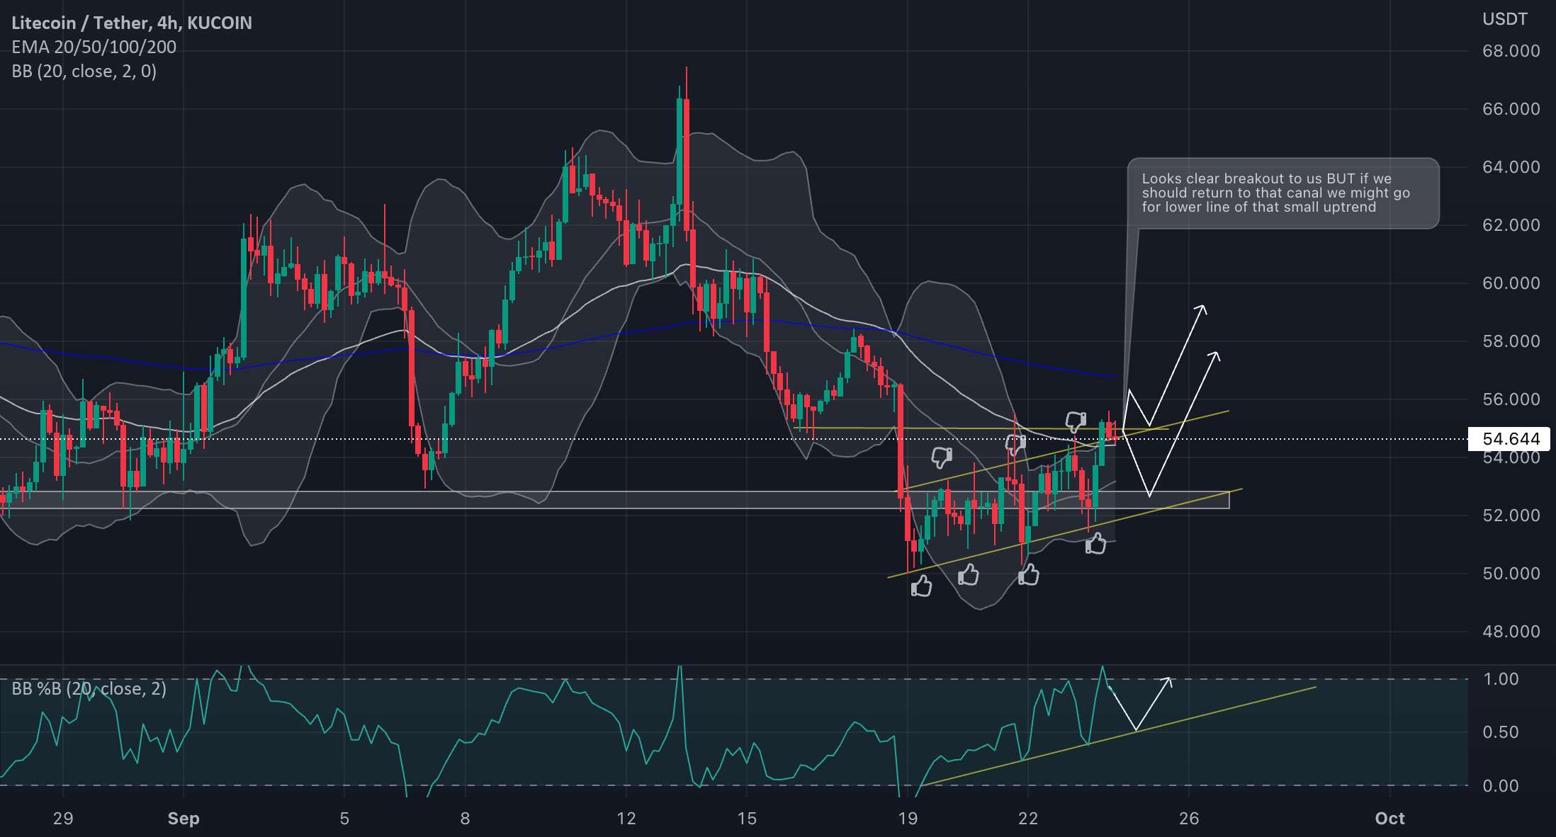This screenshot has width=1556, height=837.
Task: Select the rightmost thumbs-up icon near 51.000
Action: click(x=1095, y=543)
